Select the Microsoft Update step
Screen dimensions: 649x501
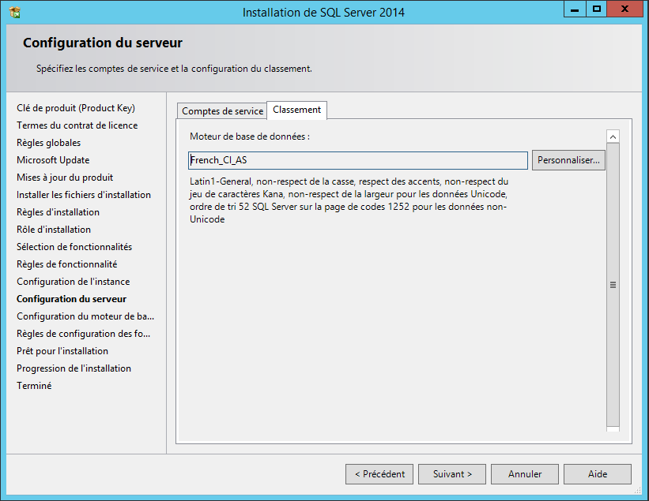pyautogui.click(x=53, y=160)
